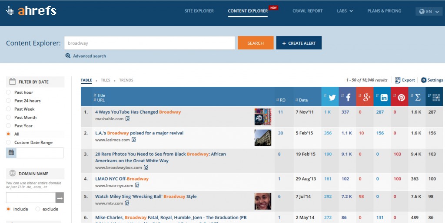The image size is (445, 223).
Task: Sort results by Facebook shares icon
Action: (348, 98)
